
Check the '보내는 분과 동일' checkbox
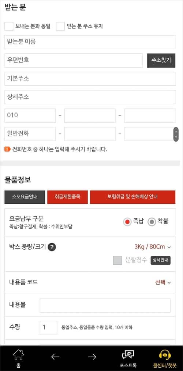(9, 26)
